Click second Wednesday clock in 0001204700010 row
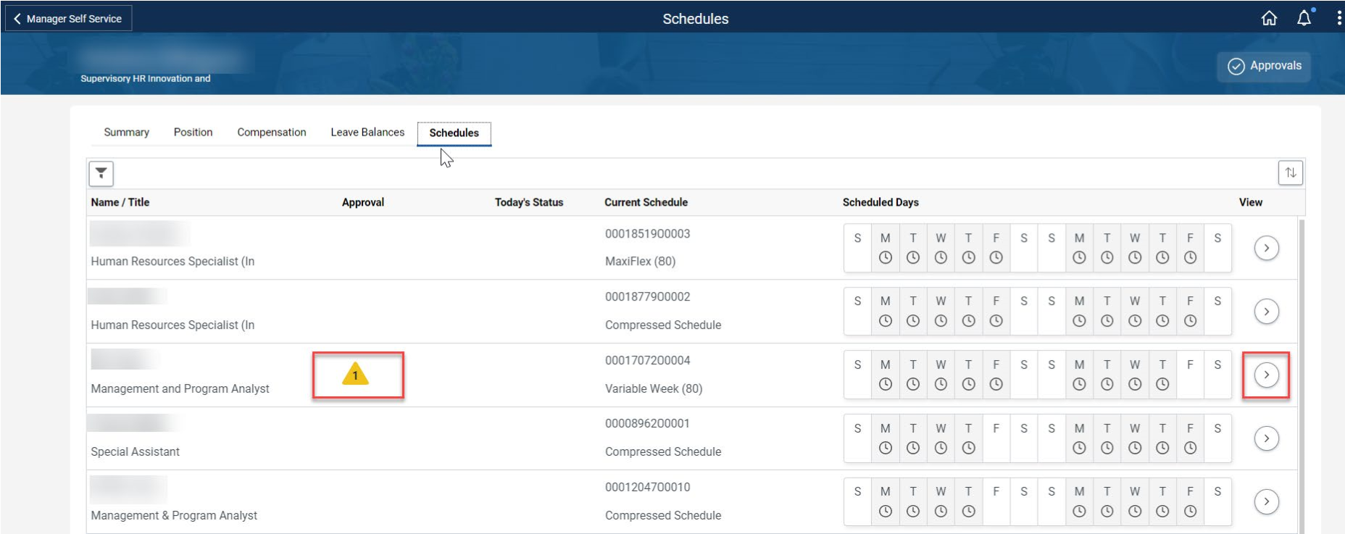The width and height of the screenshot is (1345, 534). [x=1135, y=511]
